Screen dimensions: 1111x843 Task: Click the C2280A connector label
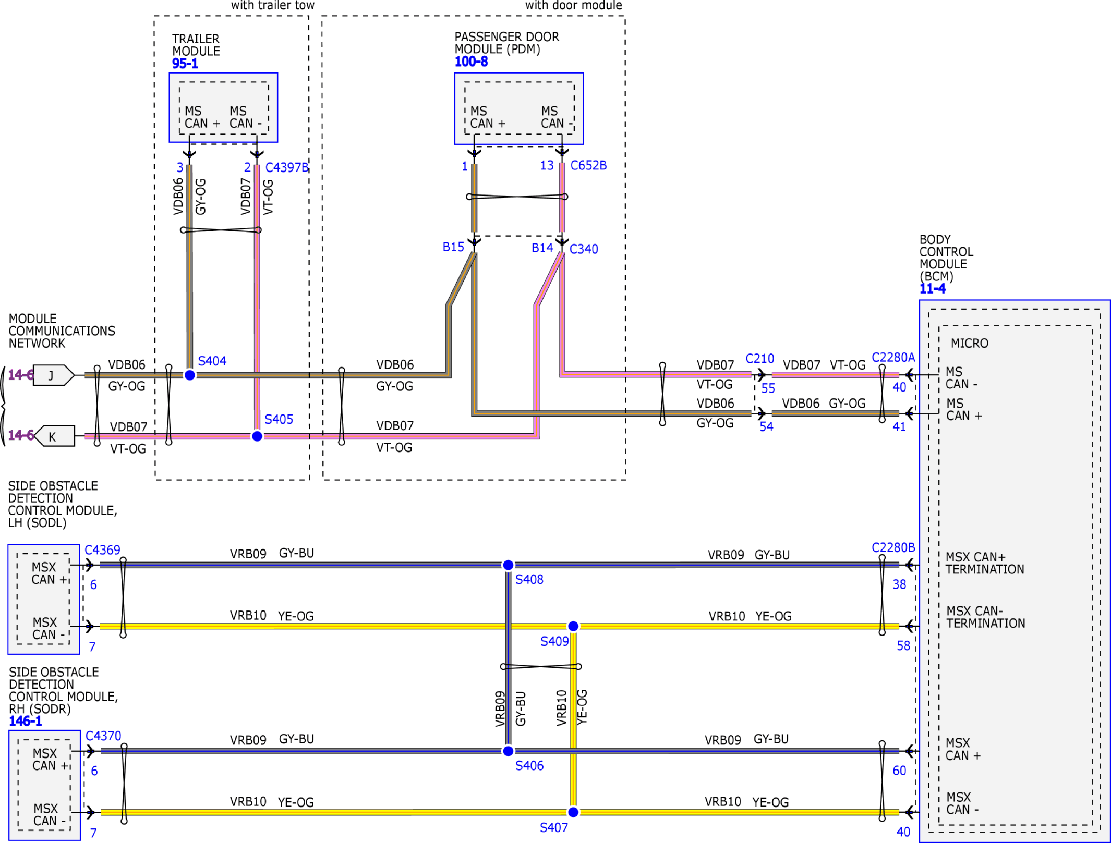[x=893, y=357]
